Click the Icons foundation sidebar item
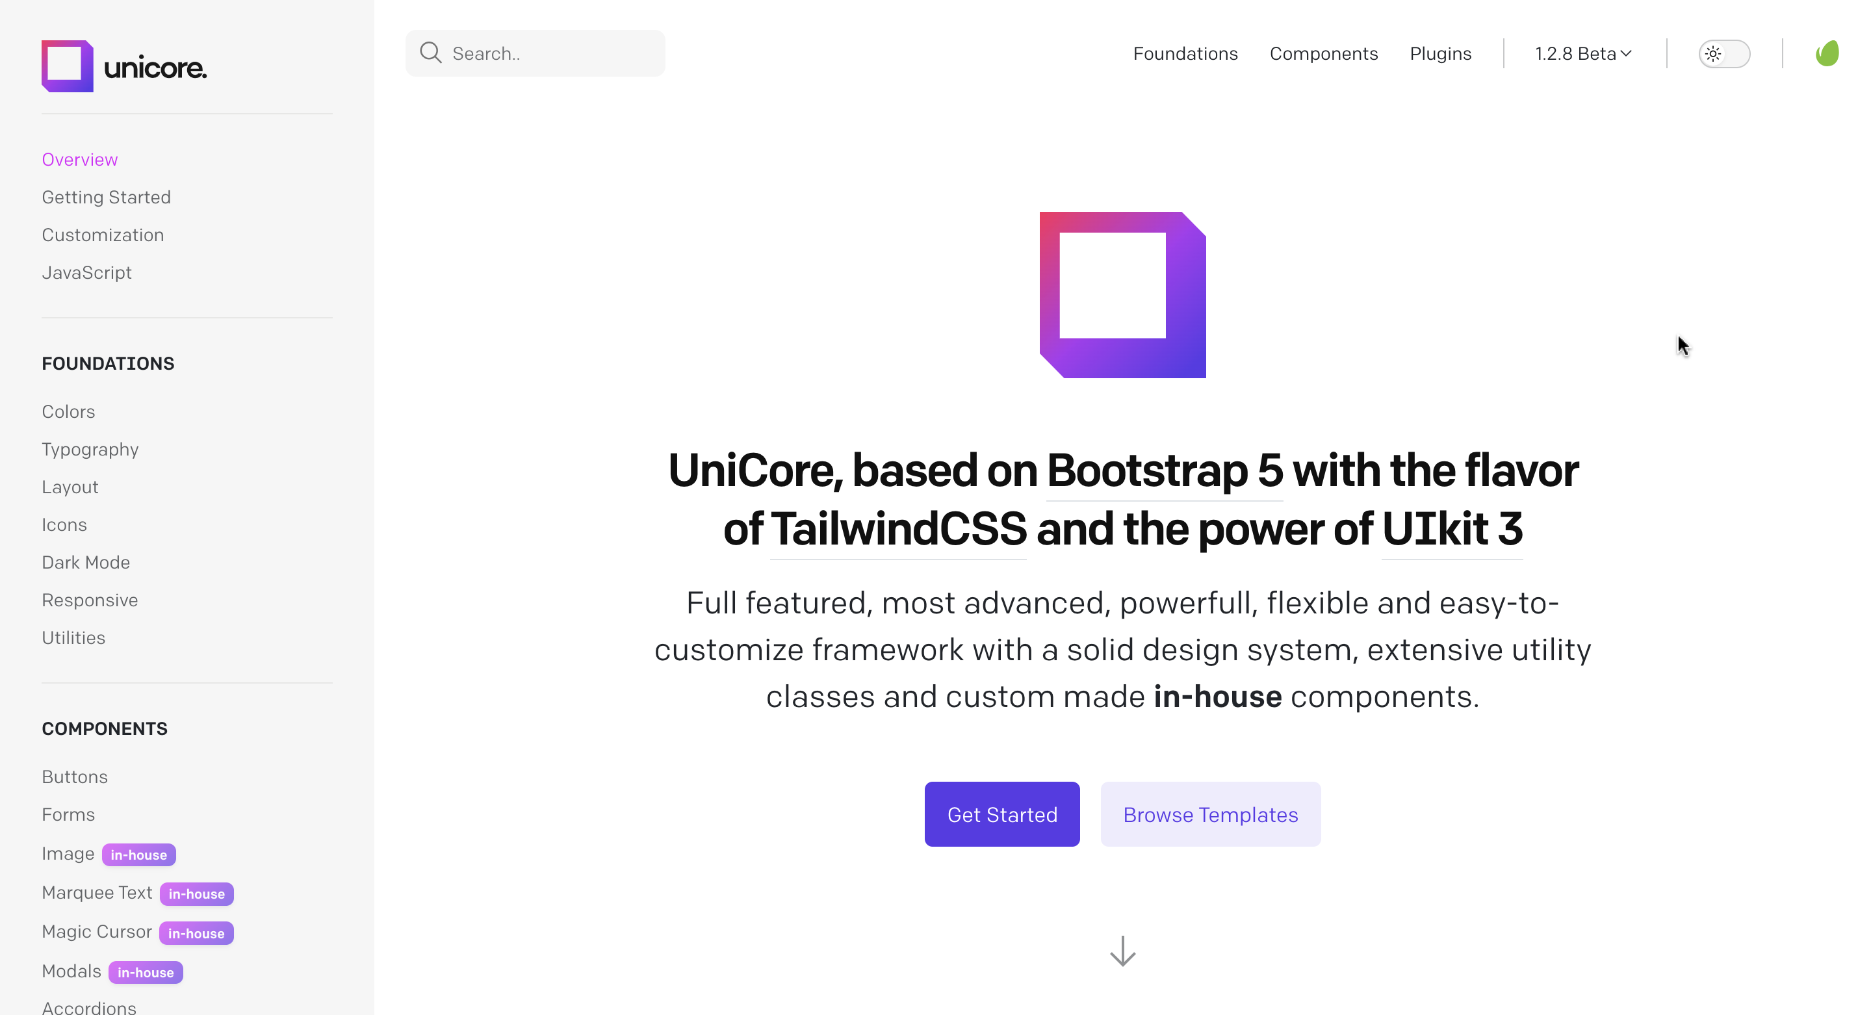This screenshot has height=1015, width=1871. (64, 524)
